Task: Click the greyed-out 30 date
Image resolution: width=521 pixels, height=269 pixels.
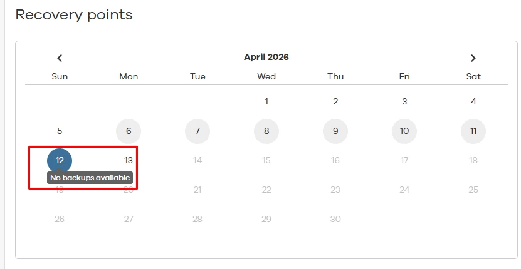Action: pyautogui.click(x=335, y=219)
